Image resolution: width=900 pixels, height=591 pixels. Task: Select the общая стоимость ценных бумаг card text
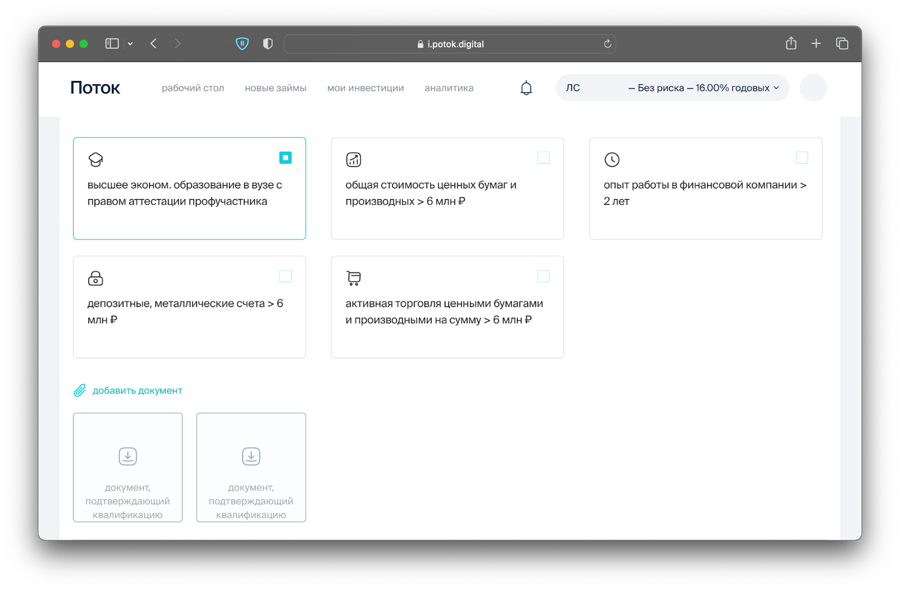(431, 193)
